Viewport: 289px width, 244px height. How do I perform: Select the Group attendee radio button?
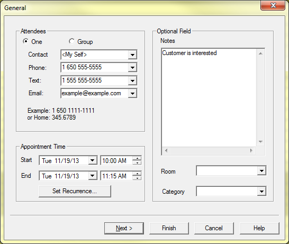pos(71,41)
